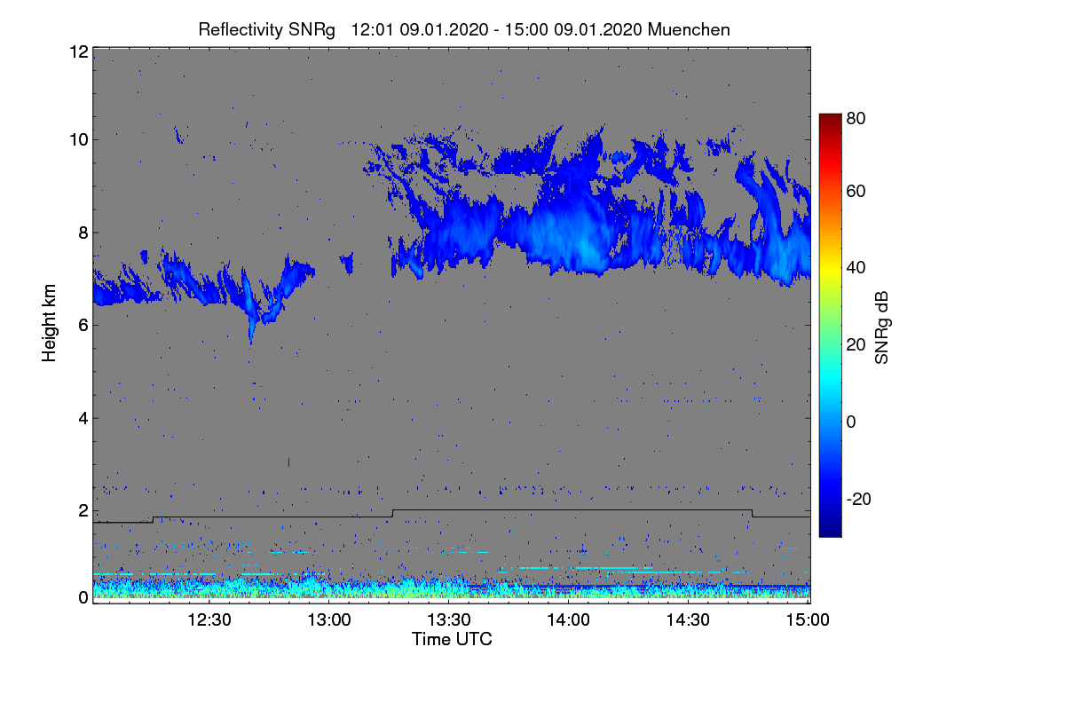Click the 'Time UTC' axis label

(x=452, y=639)
